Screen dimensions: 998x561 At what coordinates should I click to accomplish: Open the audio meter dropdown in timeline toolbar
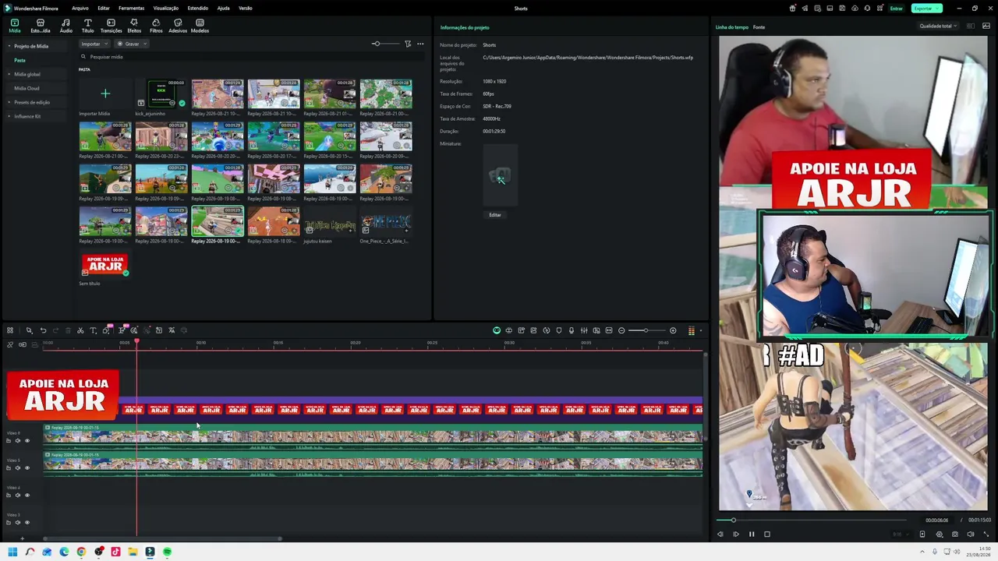click(700, 330)
